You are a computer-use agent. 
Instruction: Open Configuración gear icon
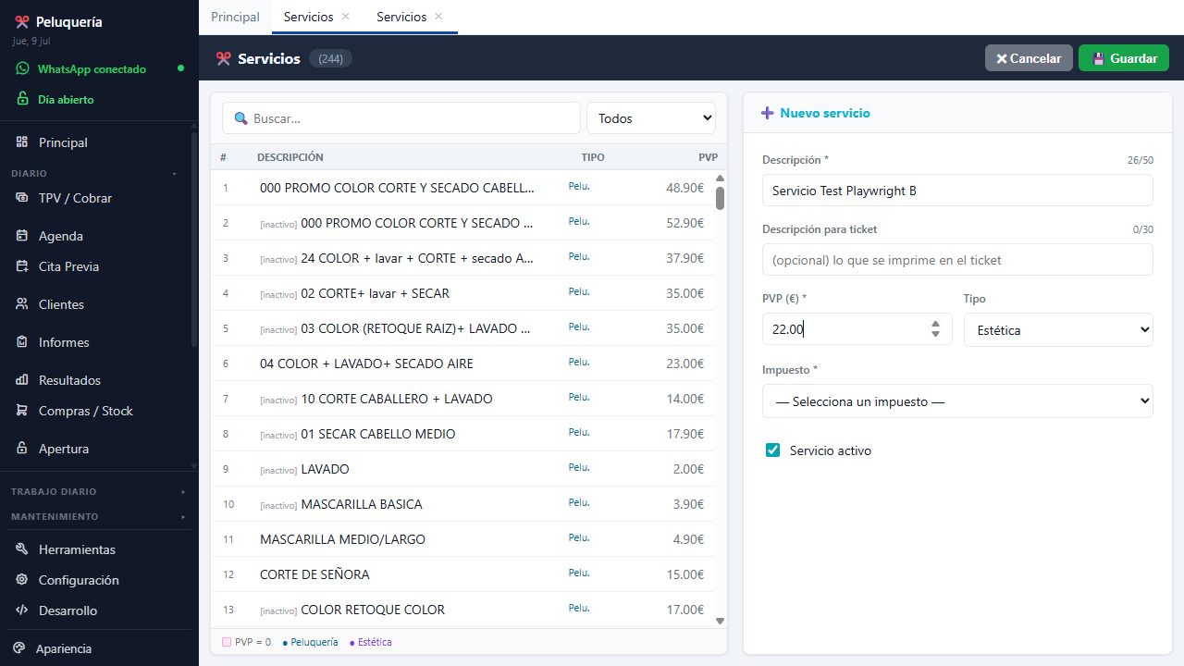pyautogui.click(x=21, y=580)
